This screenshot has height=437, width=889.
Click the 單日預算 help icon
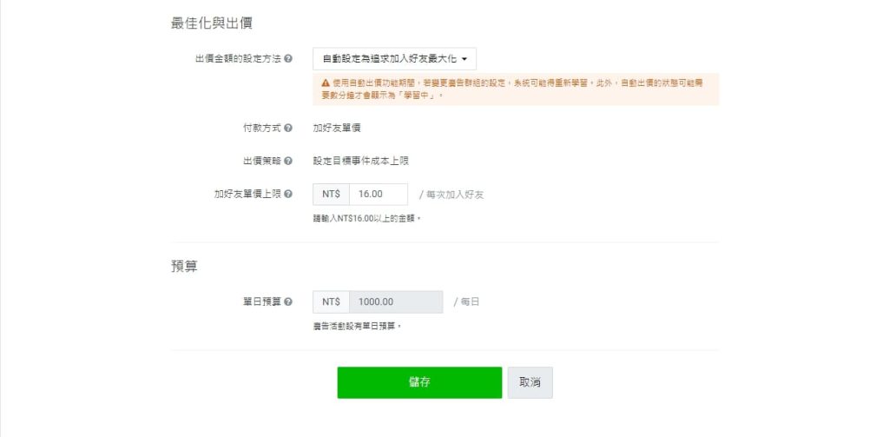(x=288, y=302)
